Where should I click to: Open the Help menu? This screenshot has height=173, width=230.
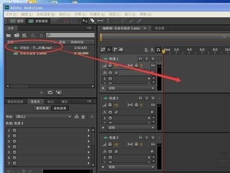click(x=145, y=14)
